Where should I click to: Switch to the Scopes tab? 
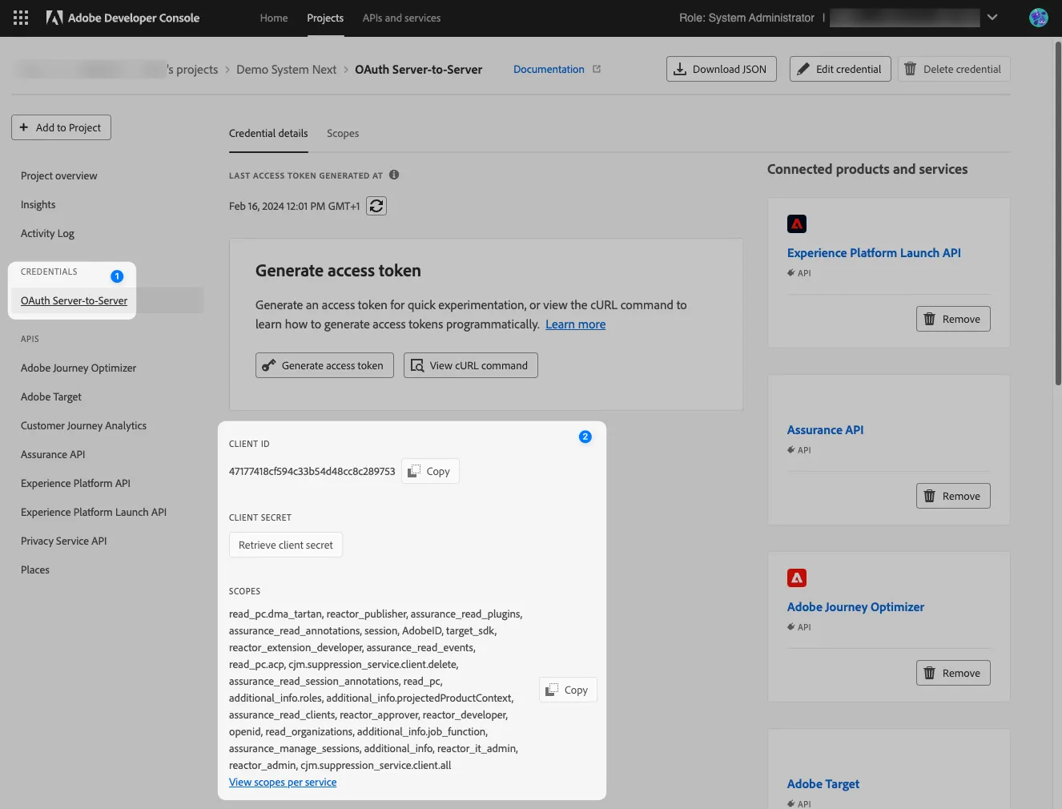(x=343, y=134)
